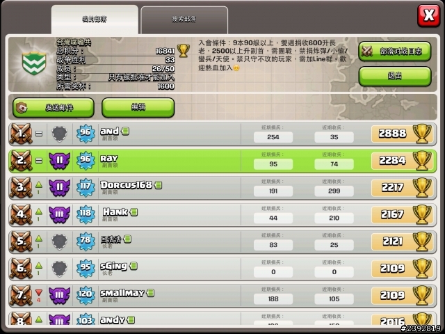Click the unranked grey shield for aNd
445x334 pixels.
[60, 134]
